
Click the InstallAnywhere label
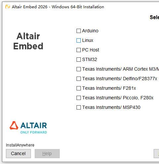coord(20,145)
